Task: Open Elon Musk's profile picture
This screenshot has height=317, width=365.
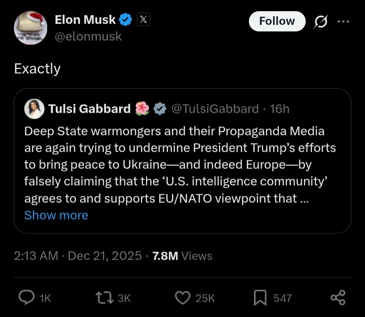Action: [30, 28]
